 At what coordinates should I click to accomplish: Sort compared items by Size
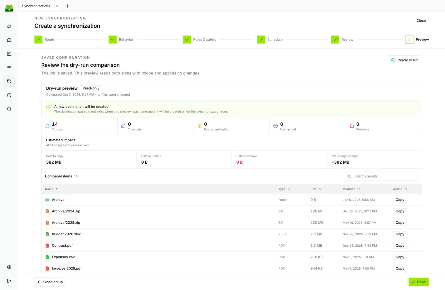316,189
